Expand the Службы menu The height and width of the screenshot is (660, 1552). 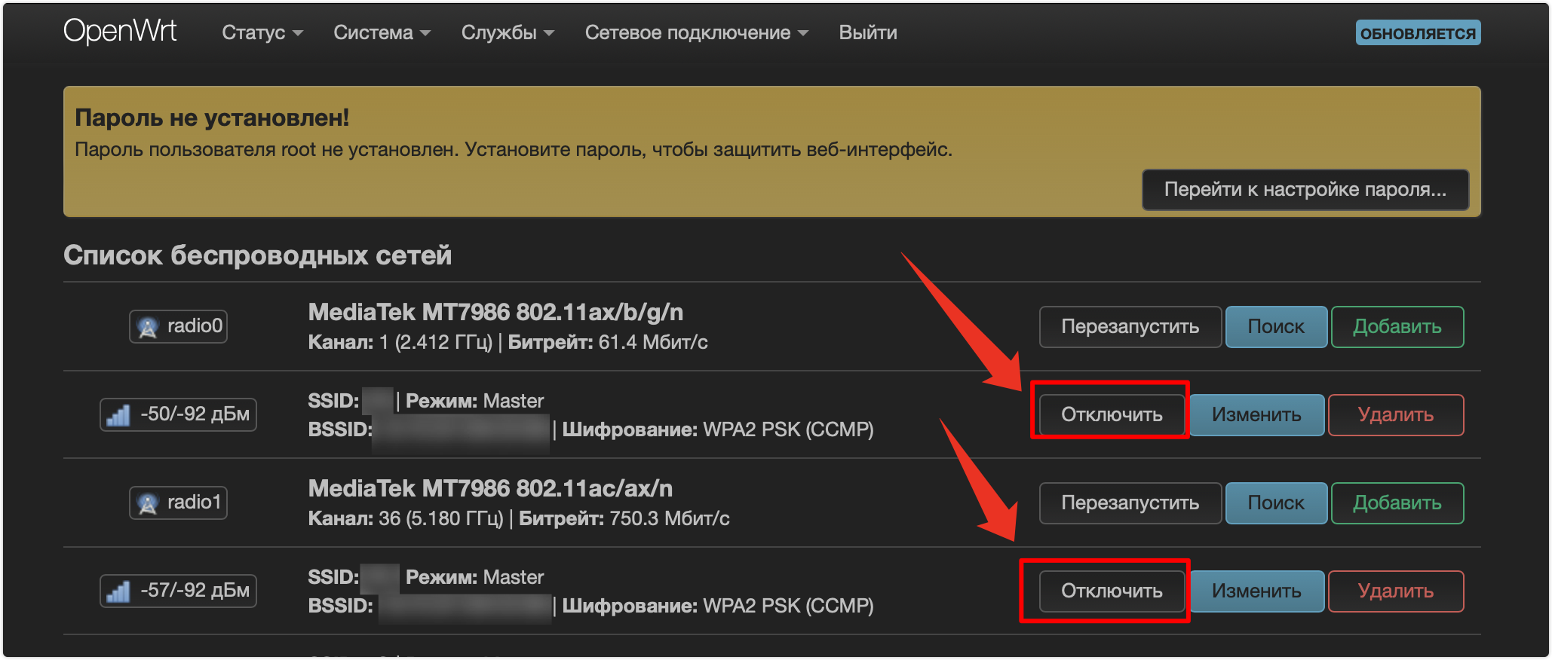[x=508, y=32]
